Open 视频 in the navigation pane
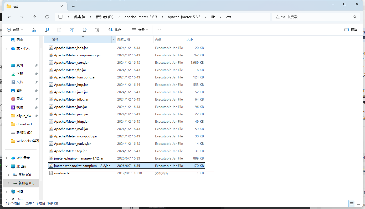This screenshot has height=209, width=365. pyautogui.click(x=20, y=107)
